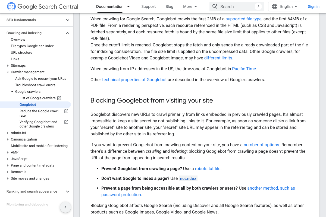
Task: Click the Google Search Central robot logo
Action: [x=11, y=7]
